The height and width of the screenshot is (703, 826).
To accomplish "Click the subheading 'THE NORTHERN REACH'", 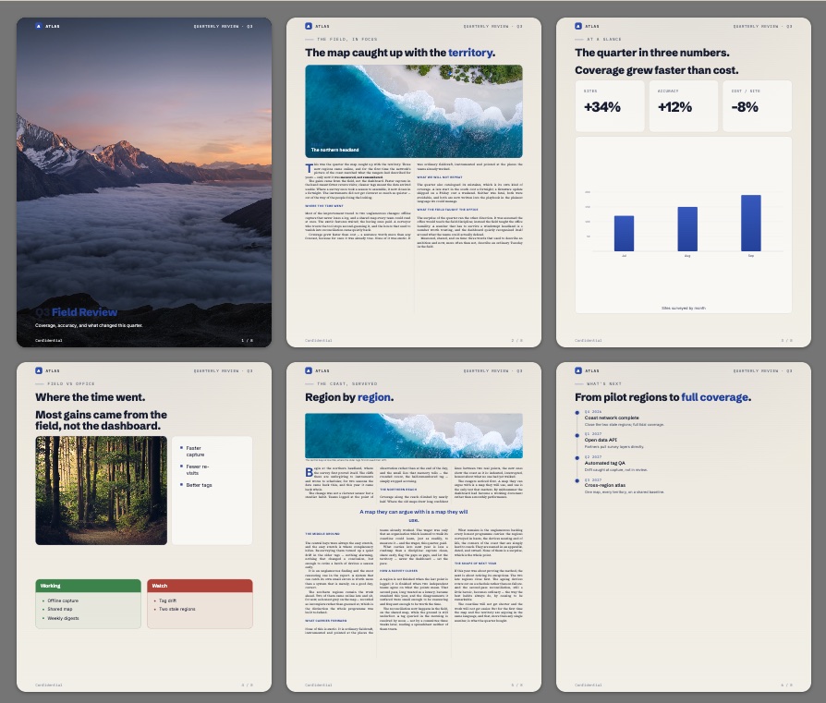I will pyautogui.click(x=398, y=490).
